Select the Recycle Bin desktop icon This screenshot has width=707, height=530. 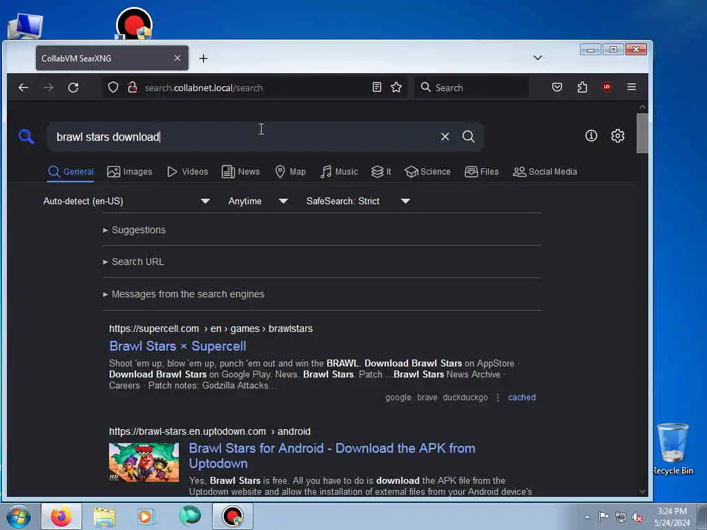672,449
